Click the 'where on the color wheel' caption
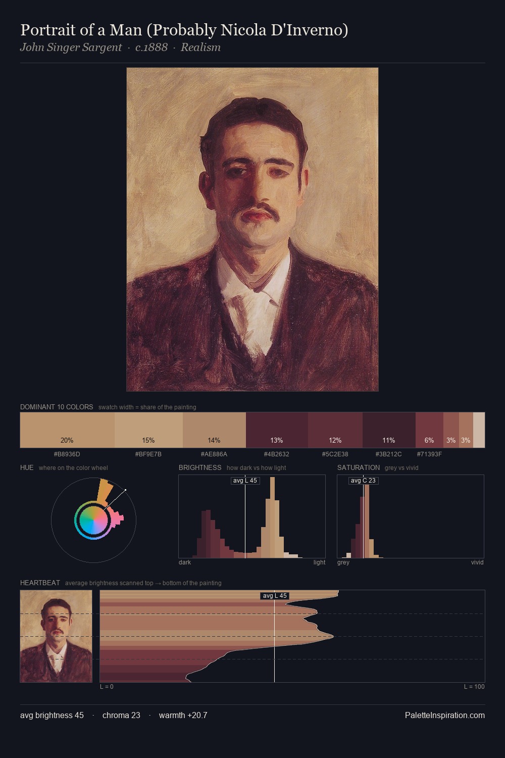Screen dimensions: 505x758 click(x=73, y=467)
